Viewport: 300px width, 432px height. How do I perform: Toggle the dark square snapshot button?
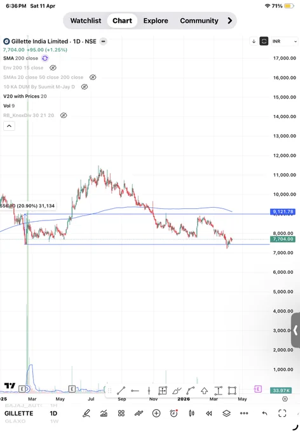[x=264, y=41]
